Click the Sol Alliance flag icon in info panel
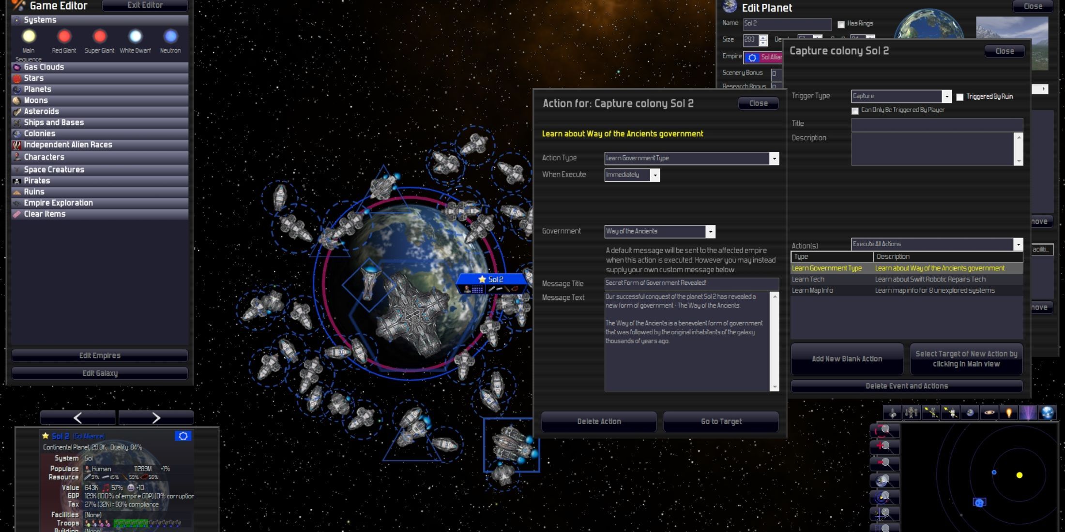The image size is (1065, 532). pyautogui.click(x=183, y=436)
